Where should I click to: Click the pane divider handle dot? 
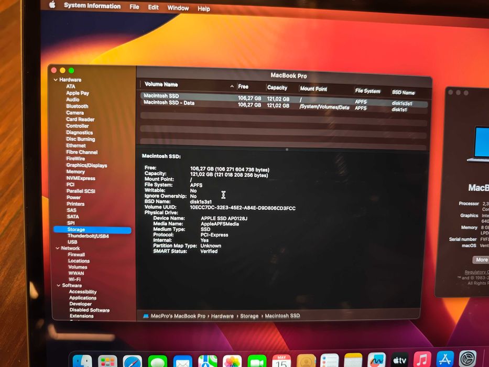[287, 149]
